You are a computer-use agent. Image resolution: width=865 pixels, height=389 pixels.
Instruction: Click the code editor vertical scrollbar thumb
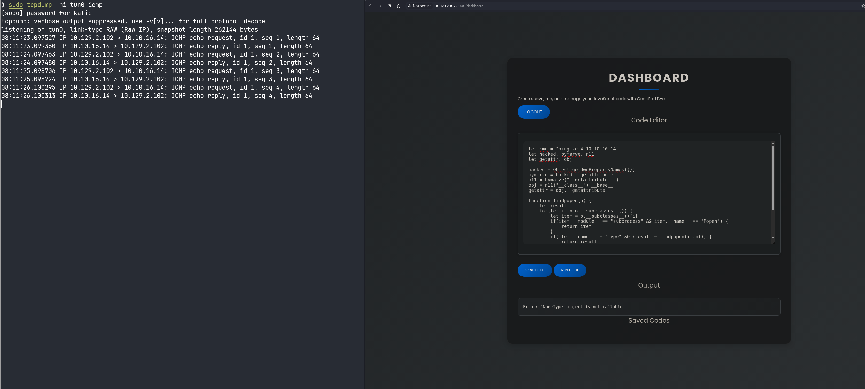(x=773, y=178)
